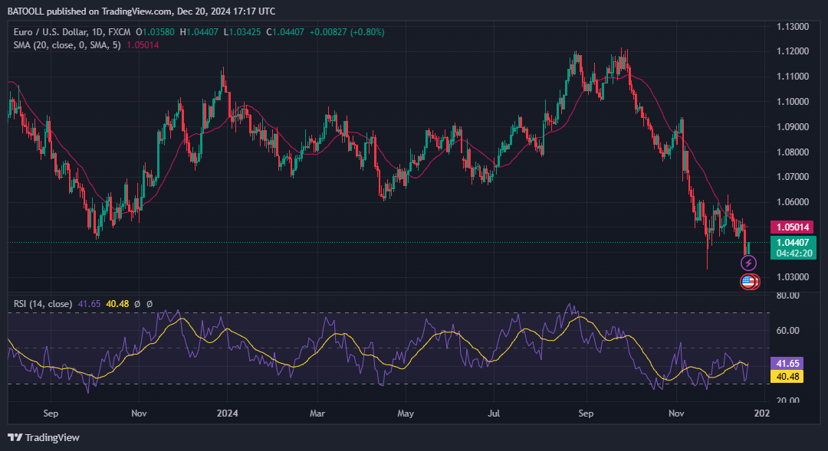Image resolution: width=828 pixels, height=451 pixels.
Task: Click the 1.13000 price axis level
Action: click(x=793, y=26)
